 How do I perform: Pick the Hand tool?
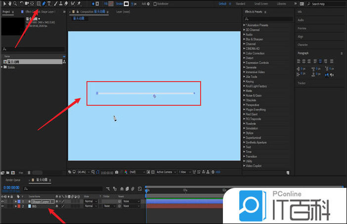pos(10,3)
